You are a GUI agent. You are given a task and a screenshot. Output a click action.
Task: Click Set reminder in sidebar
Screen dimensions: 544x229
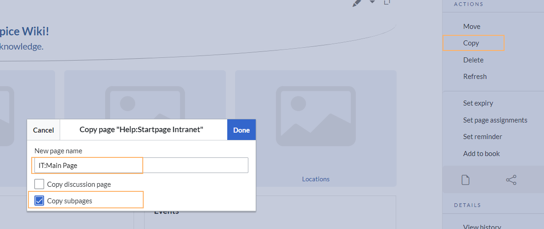click(x=482, y=137)
